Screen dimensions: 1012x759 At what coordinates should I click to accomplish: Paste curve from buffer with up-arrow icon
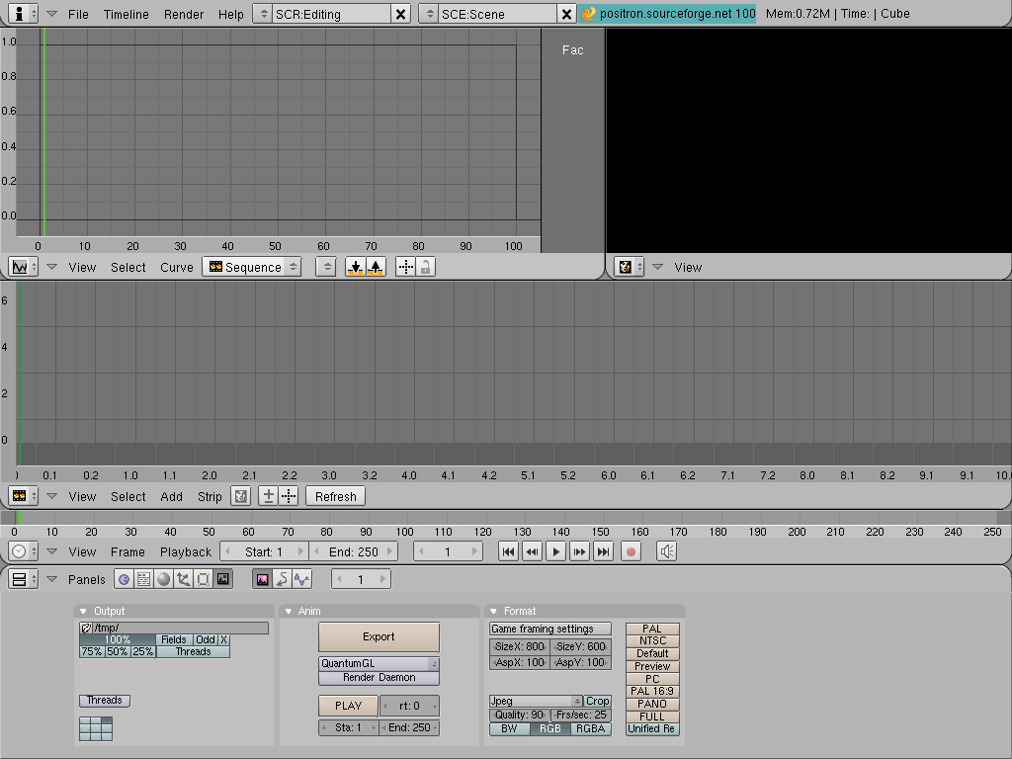pos(376,267)
